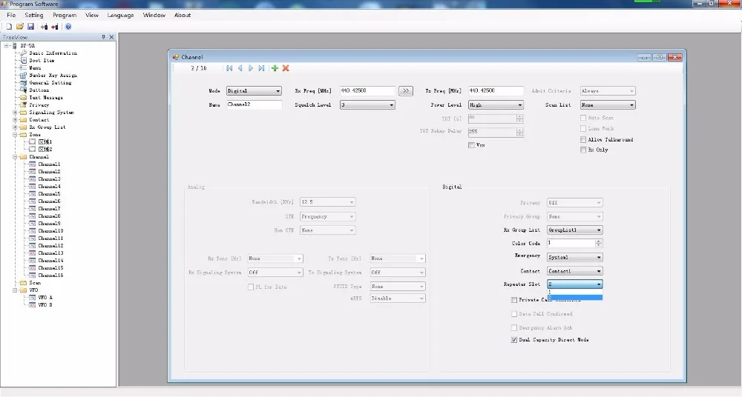Click the >> copy frequency button
The height and width of the screenshot is (397, 742).
coord(406,91)
